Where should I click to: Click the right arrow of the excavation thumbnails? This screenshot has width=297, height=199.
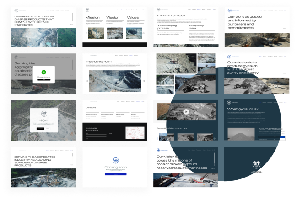pyautogui.click(x=215, y=139)
